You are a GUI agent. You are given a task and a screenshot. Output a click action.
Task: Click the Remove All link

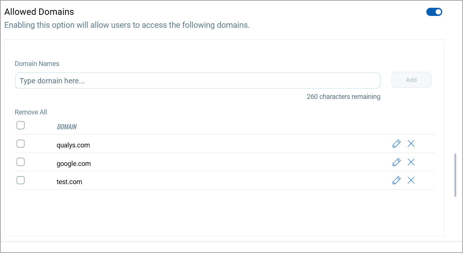click(31, 112)
